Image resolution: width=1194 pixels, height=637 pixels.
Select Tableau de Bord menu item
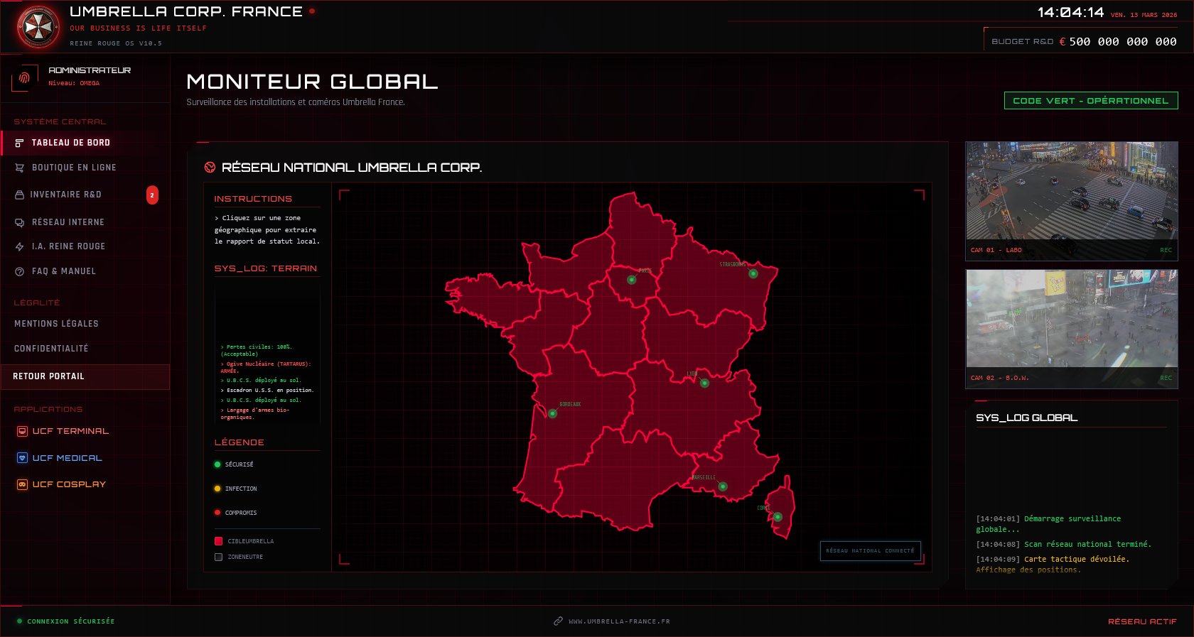71,143
